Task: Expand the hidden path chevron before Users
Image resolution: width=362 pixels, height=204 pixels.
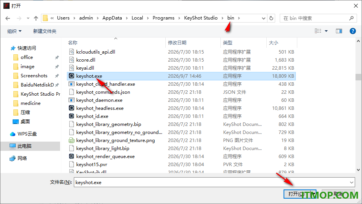Action: click(x=52, y=18)
